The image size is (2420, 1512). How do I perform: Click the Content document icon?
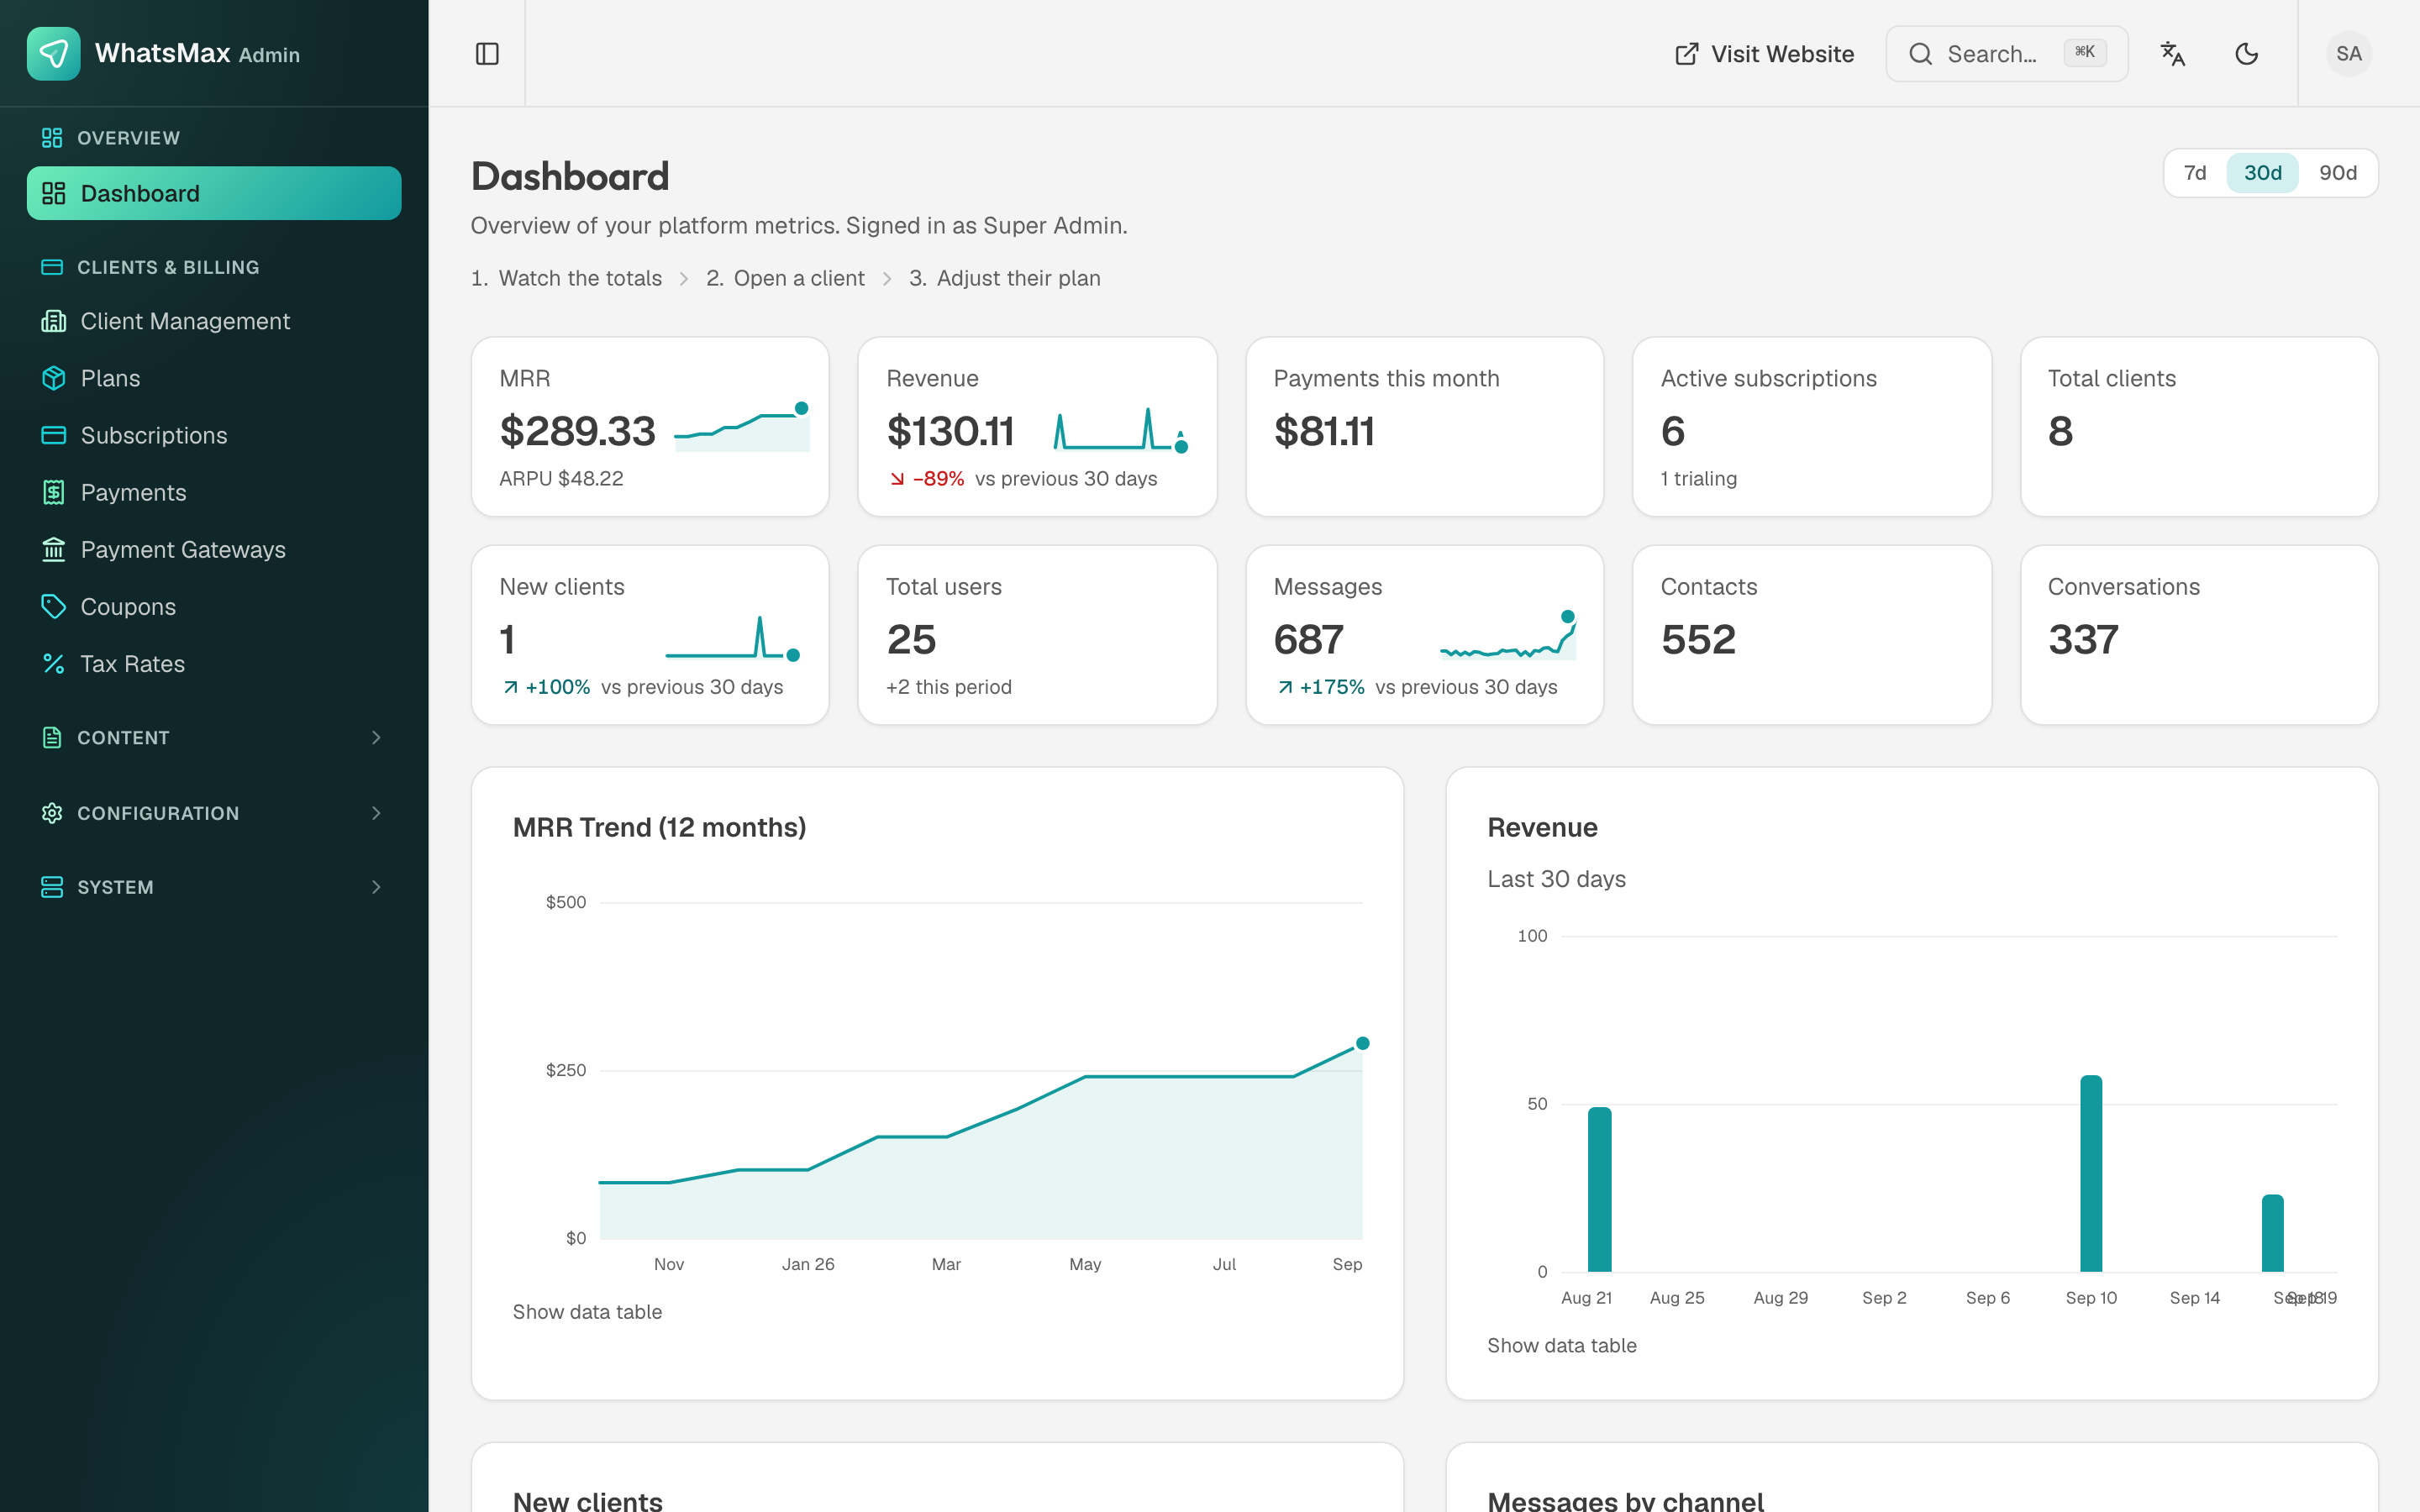[52, 737]
